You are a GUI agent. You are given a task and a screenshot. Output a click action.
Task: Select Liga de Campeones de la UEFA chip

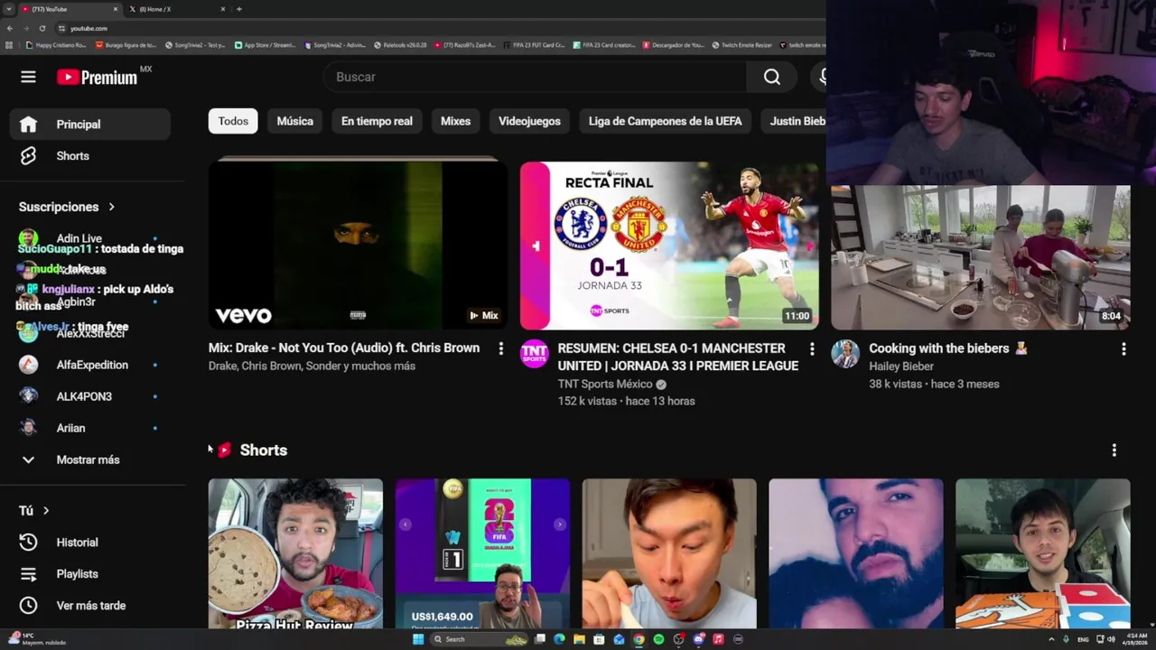[x=666, y=121]
